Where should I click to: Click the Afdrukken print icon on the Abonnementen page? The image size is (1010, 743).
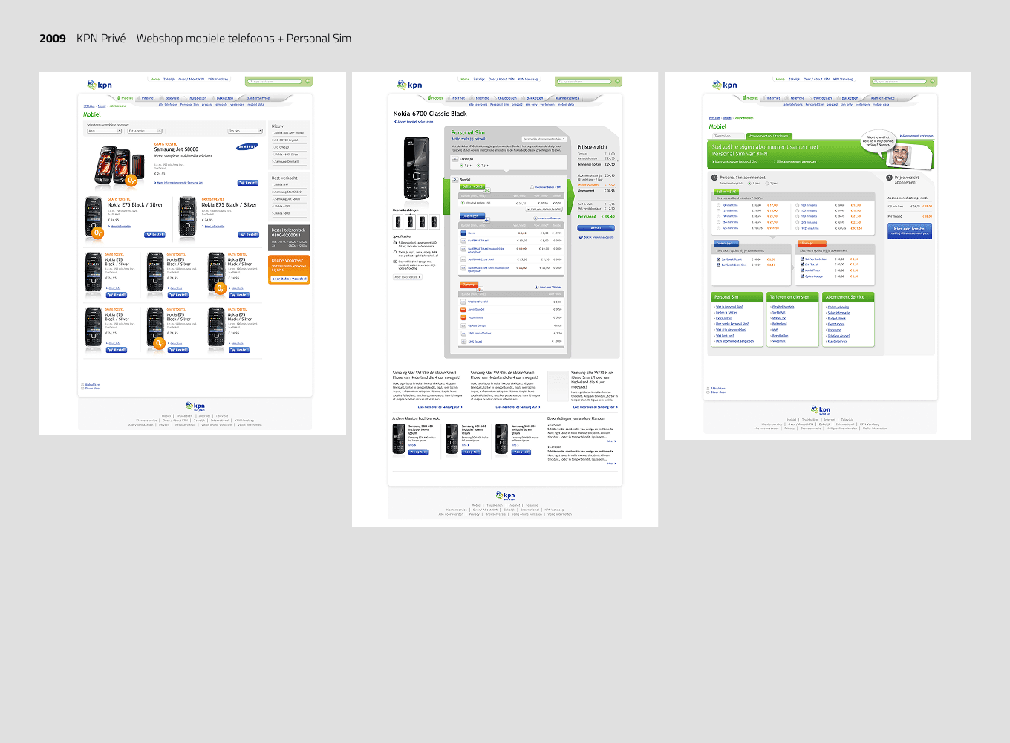tap(708, 389)
